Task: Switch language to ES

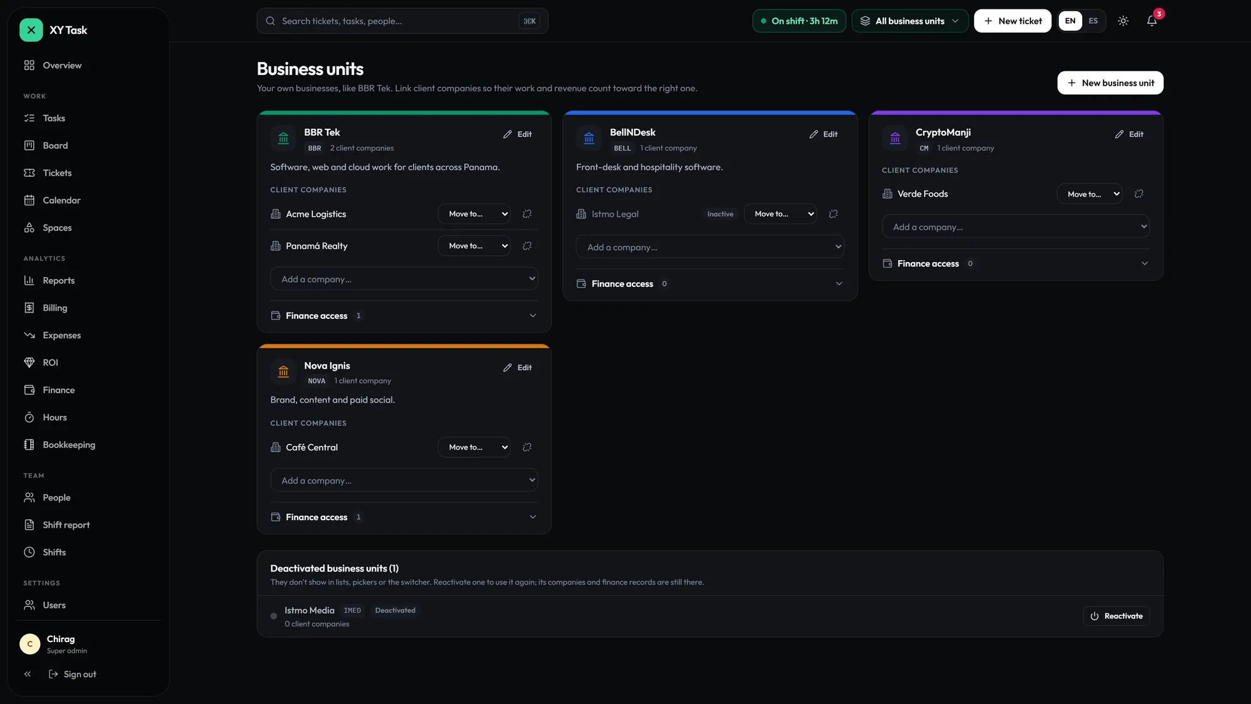Action: (x=1093, y=21)
